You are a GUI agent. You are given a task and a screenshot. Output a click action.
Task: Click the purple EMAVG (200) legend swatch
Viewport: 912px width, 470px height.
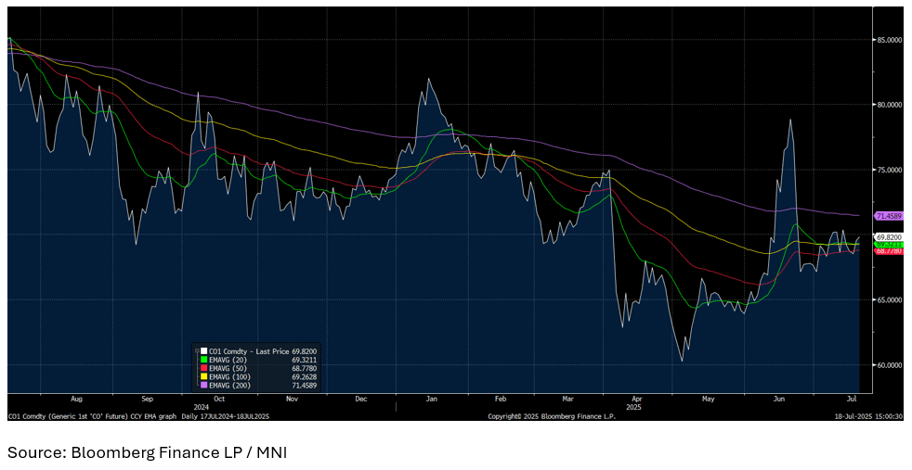(x=205, y=386)
